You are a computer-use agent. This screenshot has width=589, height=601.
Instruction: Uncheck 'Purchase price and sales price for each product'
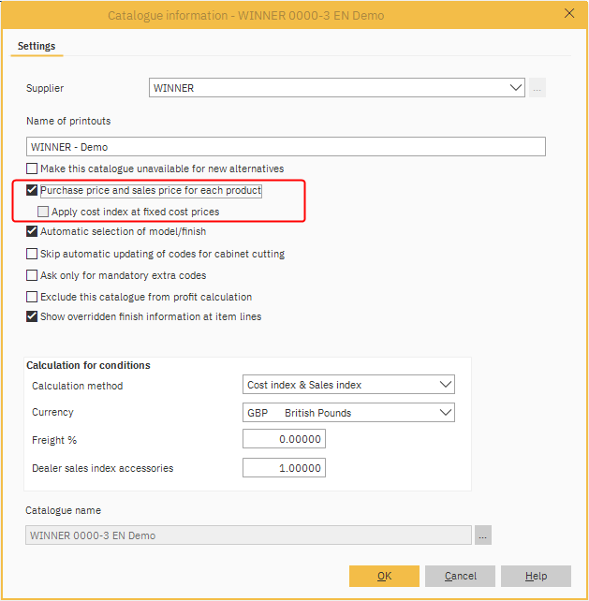click(33, 191)
